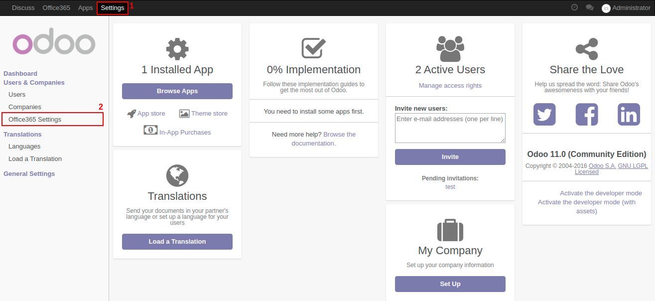The image size is (655, 301).
Task: Open the Theme store link
Action: [x=209, y=114]
